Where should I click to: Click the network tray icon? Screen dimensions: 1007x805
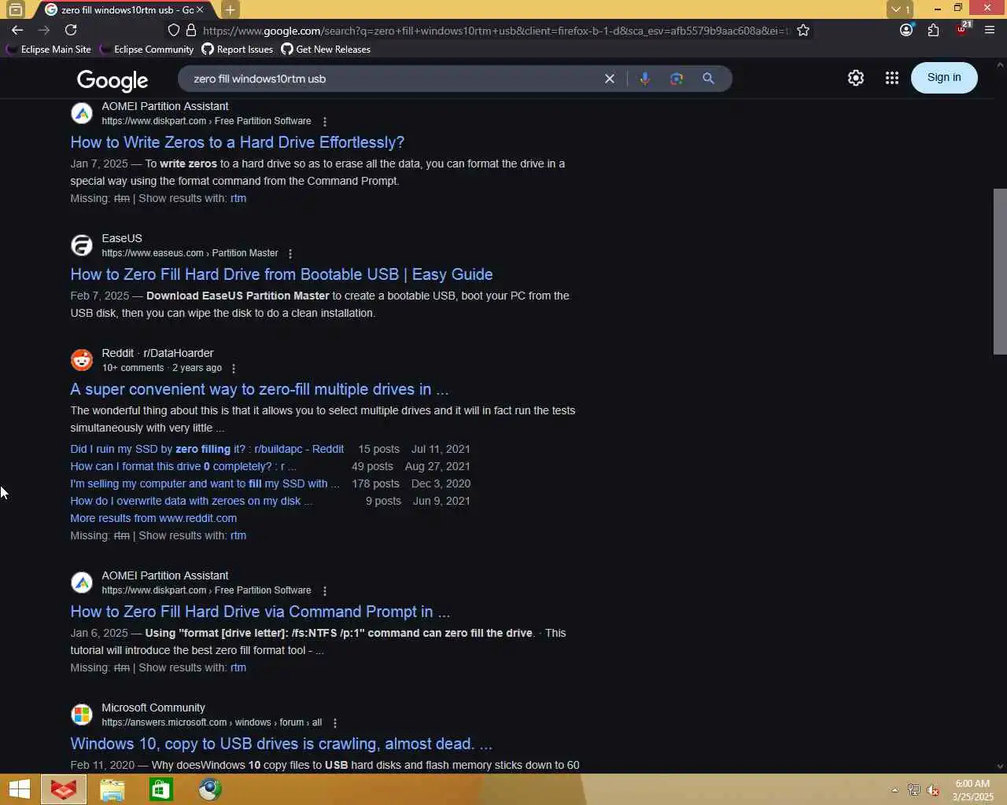(x=913, y=790)
